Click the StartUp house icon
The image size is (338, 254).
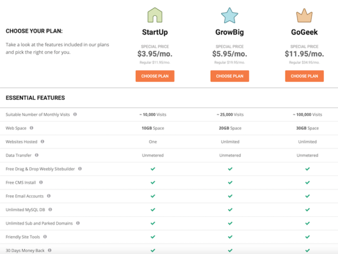coord(155,15)
